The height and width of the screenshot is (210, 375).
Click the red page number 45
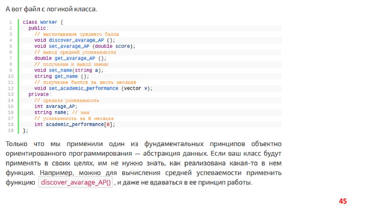[x=343, y=201]
